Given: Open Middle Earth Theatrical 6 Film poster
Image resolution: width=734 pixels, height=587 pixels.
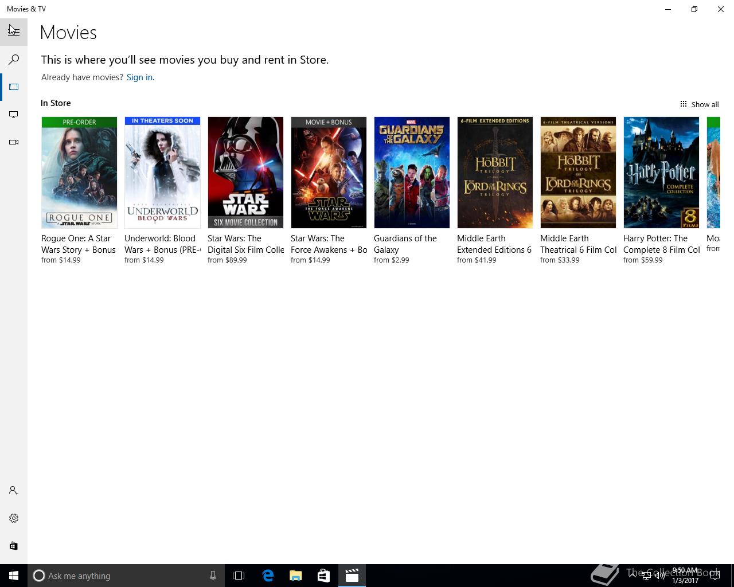Looking at the screenshot, I should coord(578,173).
